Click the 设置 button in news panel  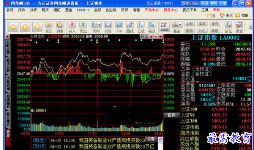pyautogui.click(x=151, y=139)
